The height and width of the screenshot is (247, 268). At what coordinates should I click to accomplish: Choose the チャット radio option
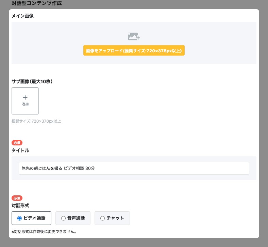click(112, 218)
